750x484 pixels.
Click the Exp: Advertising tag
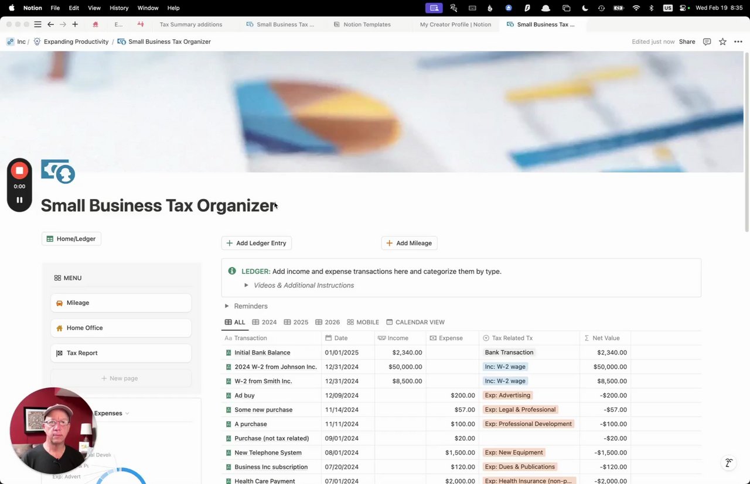pos(507,396)
